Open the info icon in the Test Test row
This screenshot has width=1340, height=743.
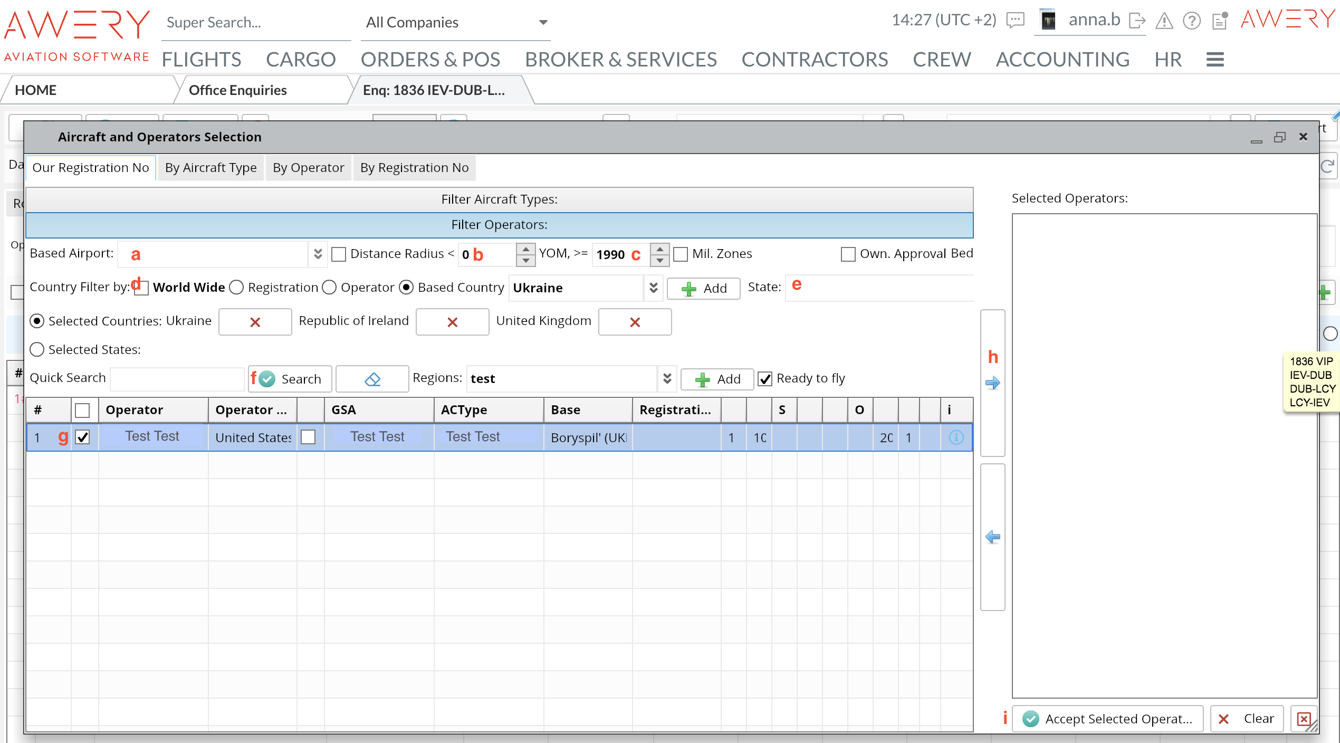point(956,437)
